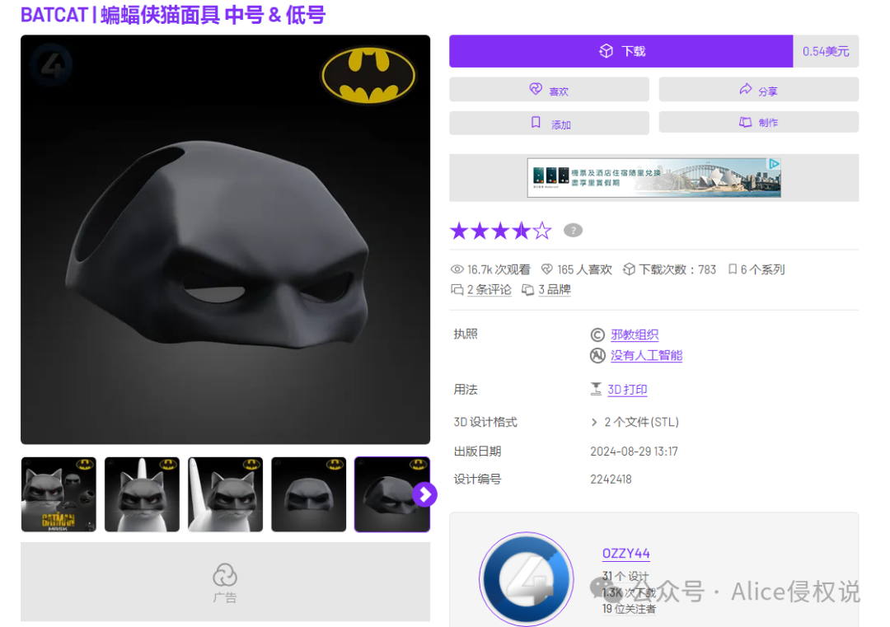Click the design number 2242418
890x627 pixels.
pyautogui.click(x=611, y=480)
